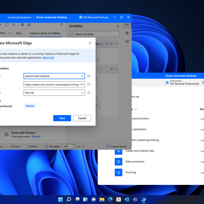The width and height of the screenshot is (204, 204).
Task: Open the Windows Start menu
Action: pos(60,199)
